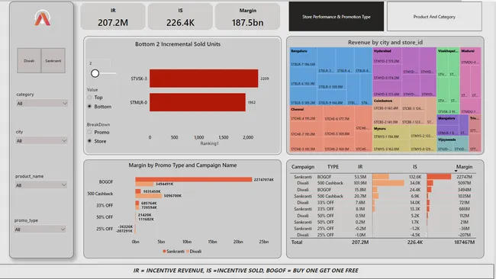Select the Sankranti campaign slicer button

click(x=53, y=61)
